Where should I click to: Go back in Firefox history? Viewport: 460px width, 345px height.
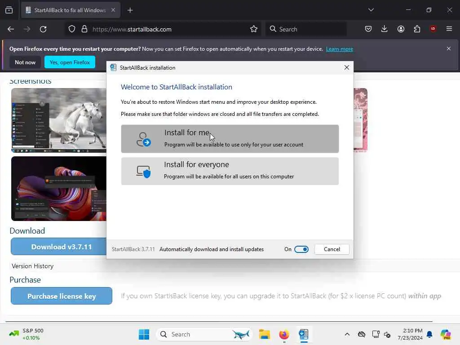pos(11,29)
